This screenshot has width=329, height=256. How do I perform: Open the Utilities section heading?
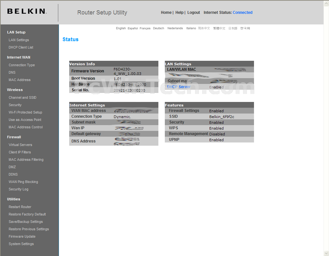(x=14, y=199)
